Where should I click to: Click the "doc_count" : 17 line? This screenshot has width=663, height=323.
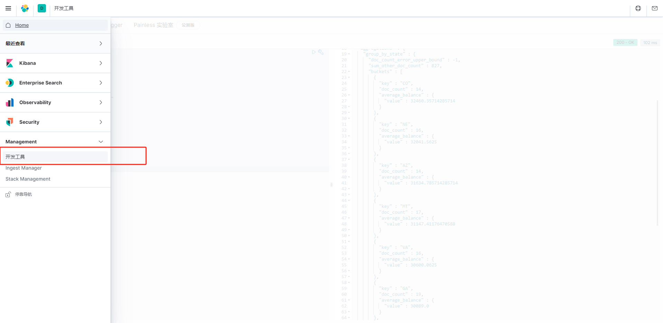401,212
